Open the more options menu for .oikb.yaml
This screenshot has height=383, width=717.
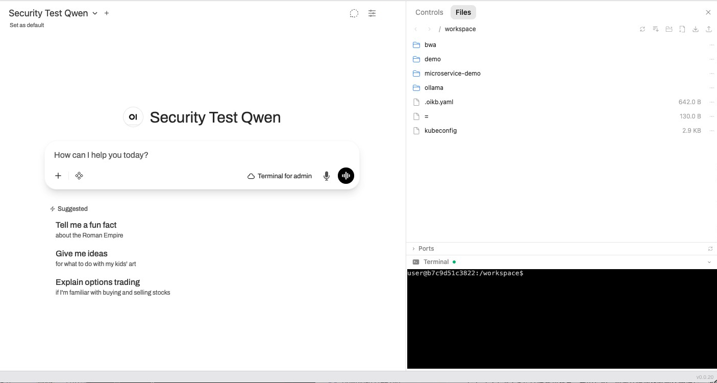(x=712, y=102)
